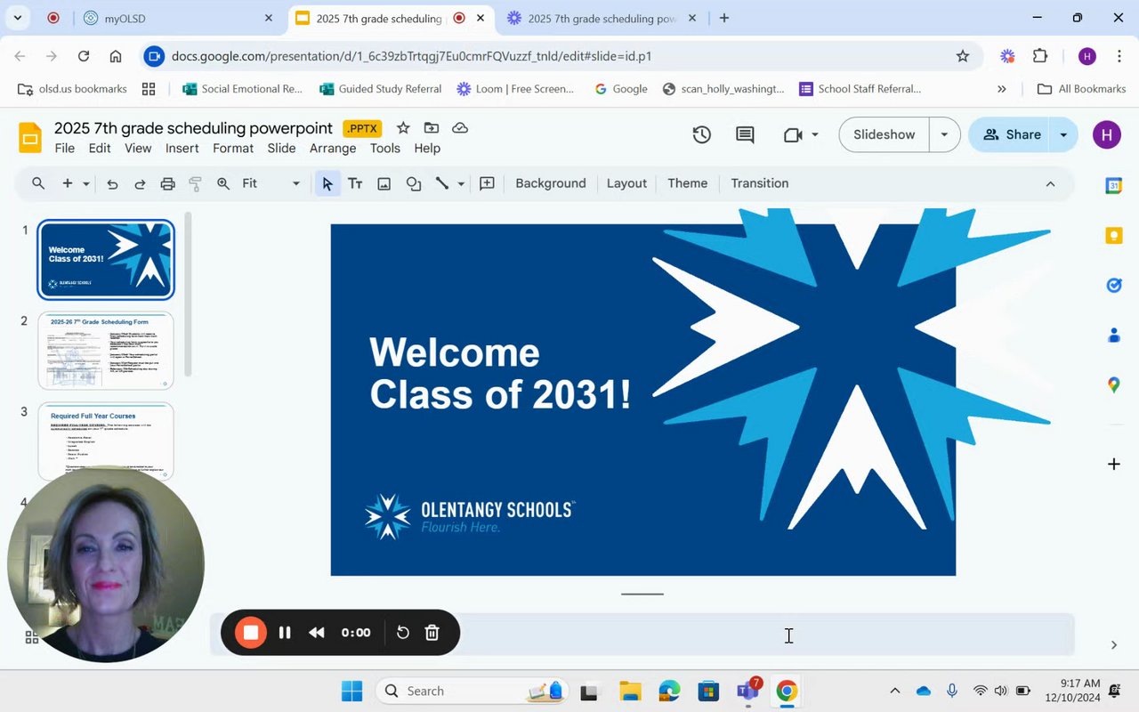The image size is (1139, 712).
Task: Show hidden system tray icons chevron
Action: pyautogui.click(x=895, y=692)
